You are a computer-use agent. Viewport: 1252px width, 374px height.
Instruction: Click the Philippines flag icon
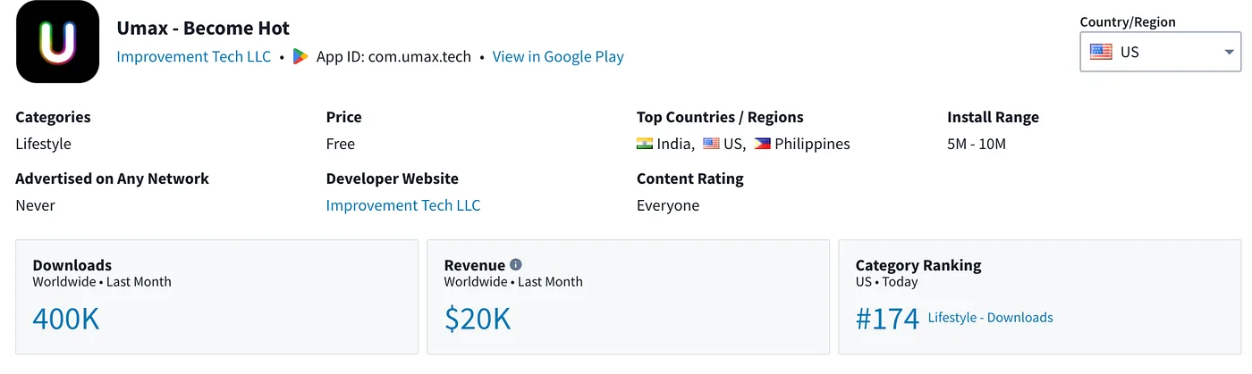pos(762,144)
